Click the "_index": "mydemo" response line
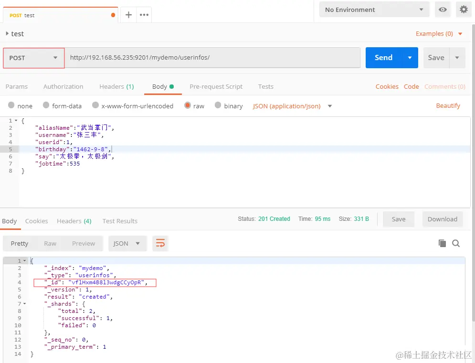475x363 pixels. click(x=77, y=268)
